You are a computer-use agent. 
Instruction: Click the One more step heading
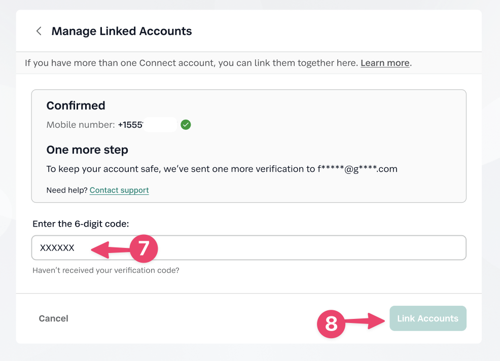(x=87, y=150)
